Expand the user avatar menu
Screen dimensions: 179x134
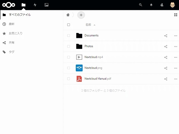pos(172,5)
